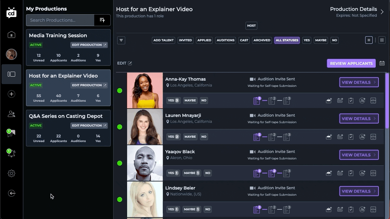Open View Details for Lindsey Beier
The height and width of the screenshot is (219, 390).
[x=359, y=191]
